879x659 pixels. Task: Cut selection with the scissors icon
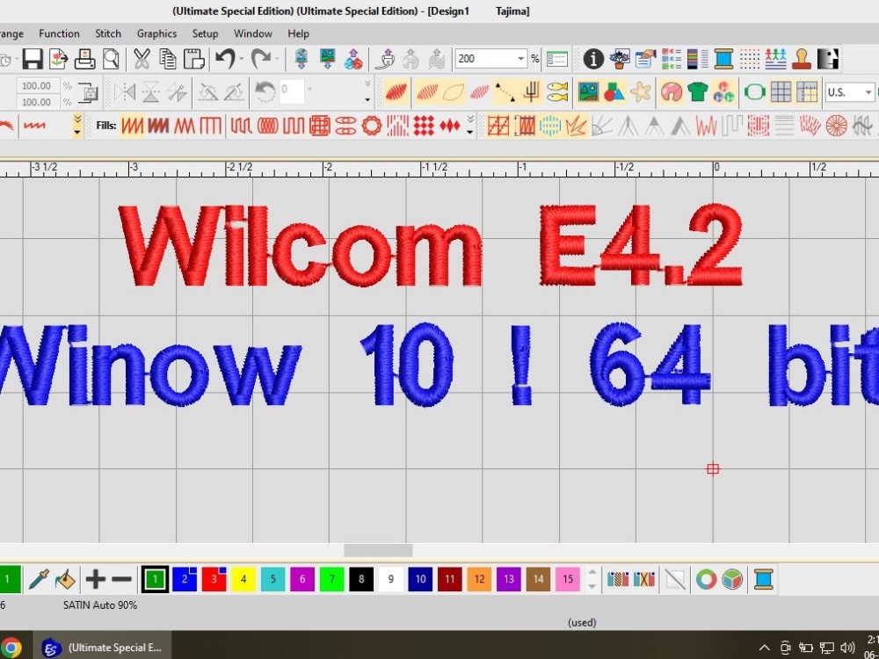[142, 59]
